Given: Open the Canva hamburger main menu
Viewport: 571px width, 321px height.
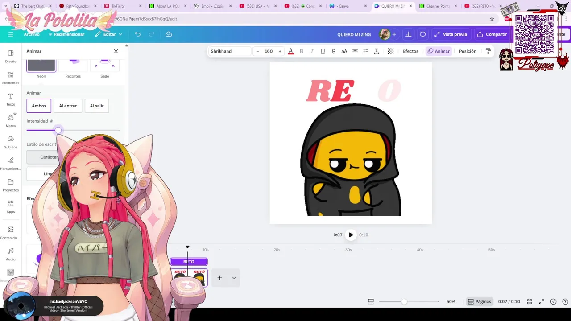Looking at the screenshot, I should 11,34.
